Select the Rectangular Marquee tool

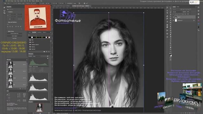[171, 10]
